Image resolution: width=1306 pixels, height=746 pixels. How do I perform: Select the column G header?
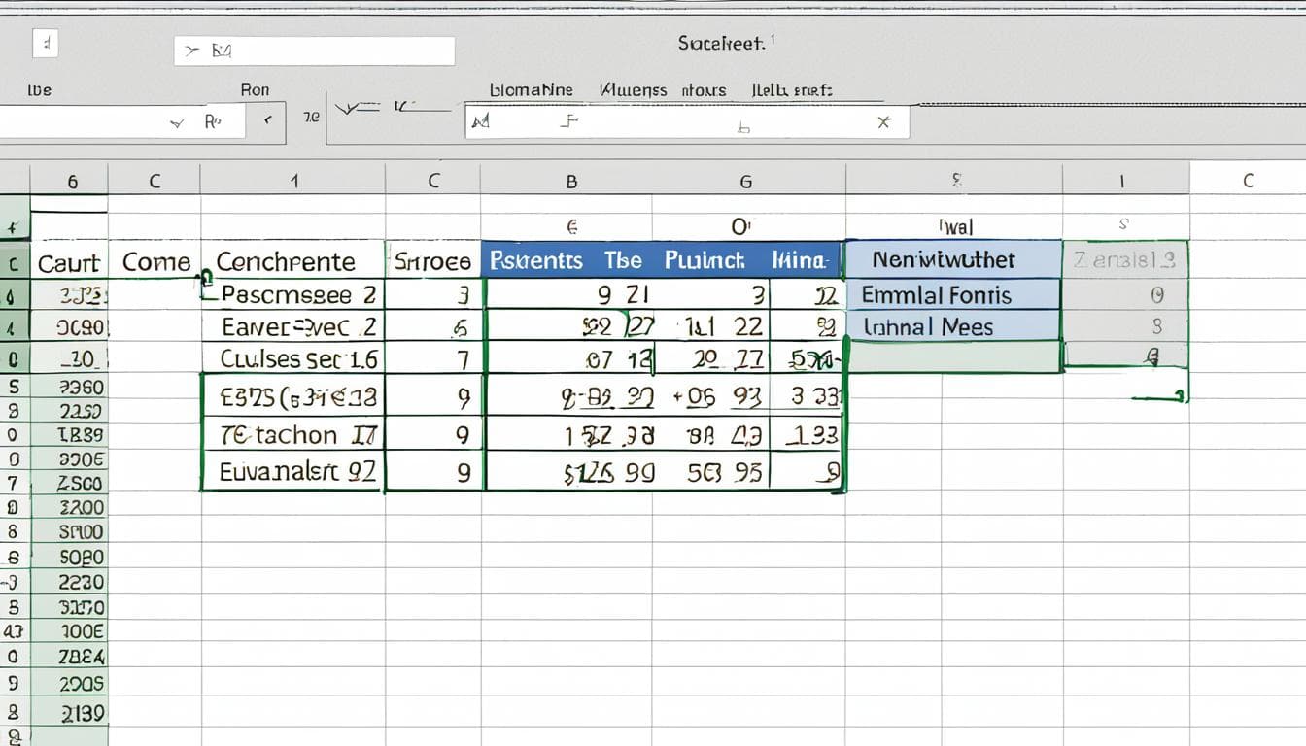(745, 181)
